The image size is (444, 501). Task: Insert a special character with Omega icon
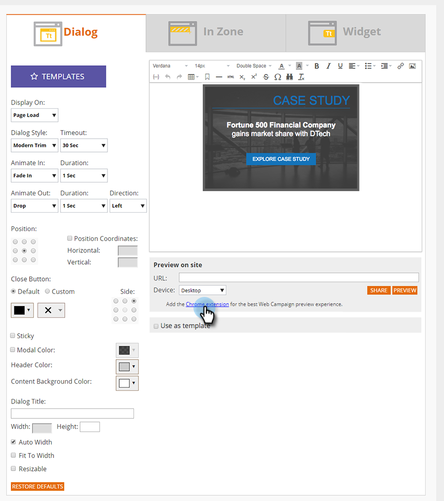(x=278, y=77)
